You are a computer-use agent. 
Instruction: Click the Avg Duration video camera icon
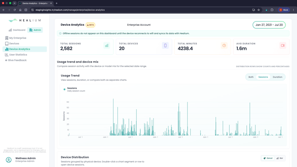(283, 46)
